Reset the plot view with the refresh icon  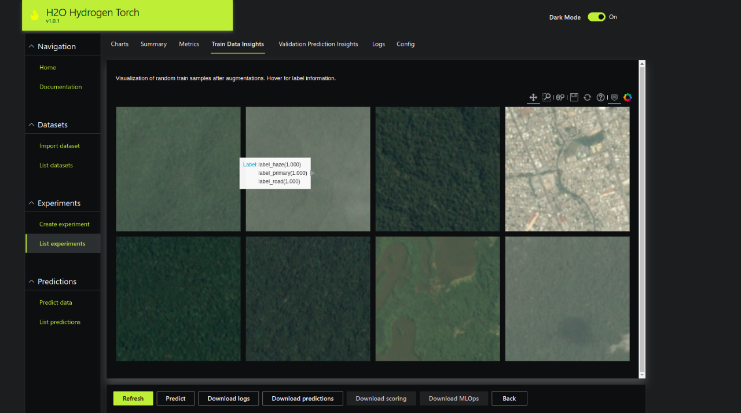(587, 97)
